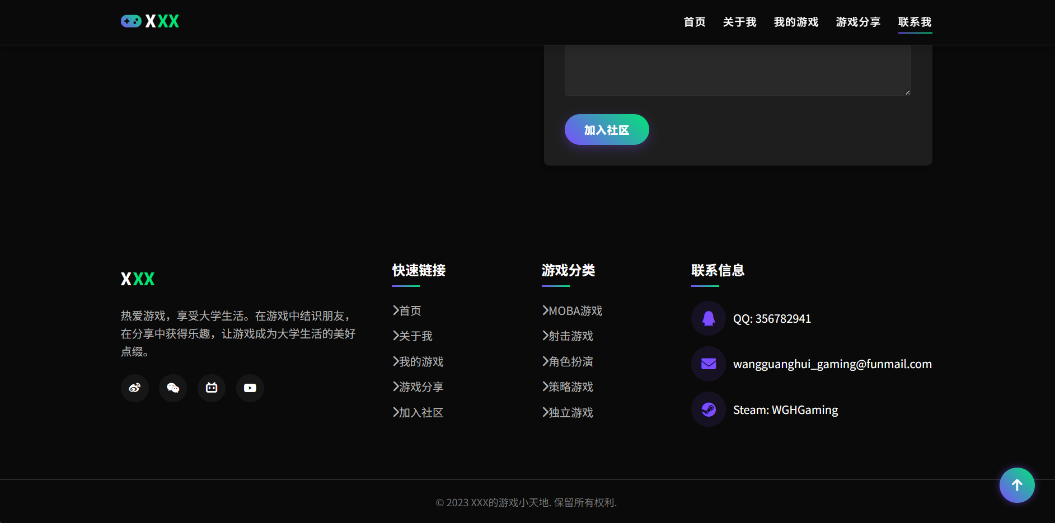Click the email envelope icon
Image resolution: width=1055 pixels, height=523 pixels.
(x=709, y=364)
